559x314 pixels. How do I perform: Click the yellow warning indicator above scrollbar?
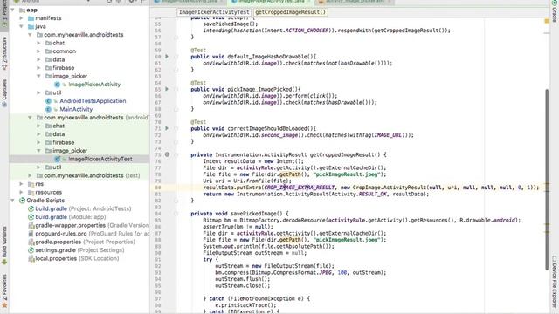547,21
